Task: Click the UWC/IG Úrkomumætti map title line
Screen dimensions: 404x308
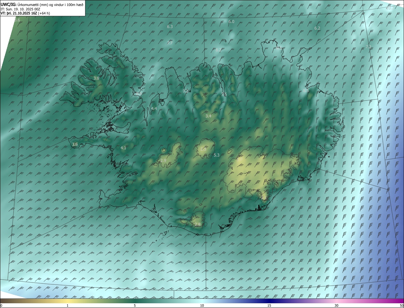Action: coord(42,5)
